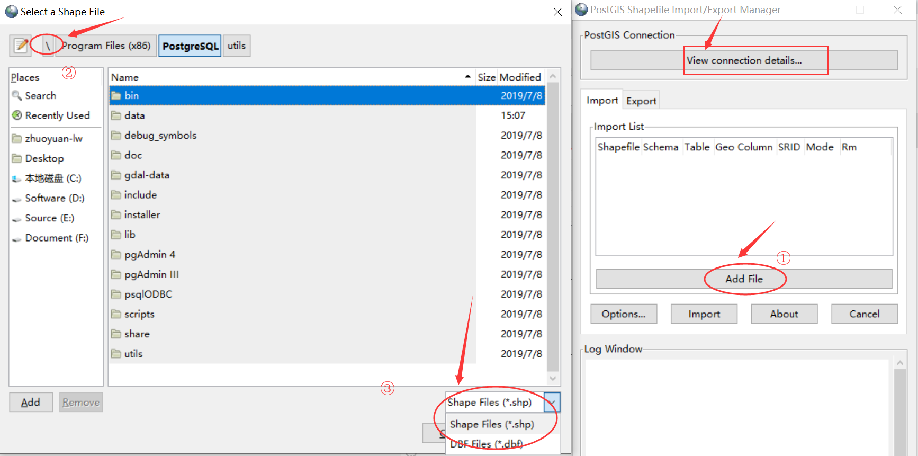
Task: Select the psqlODBC folder
Action: point(327,294)
